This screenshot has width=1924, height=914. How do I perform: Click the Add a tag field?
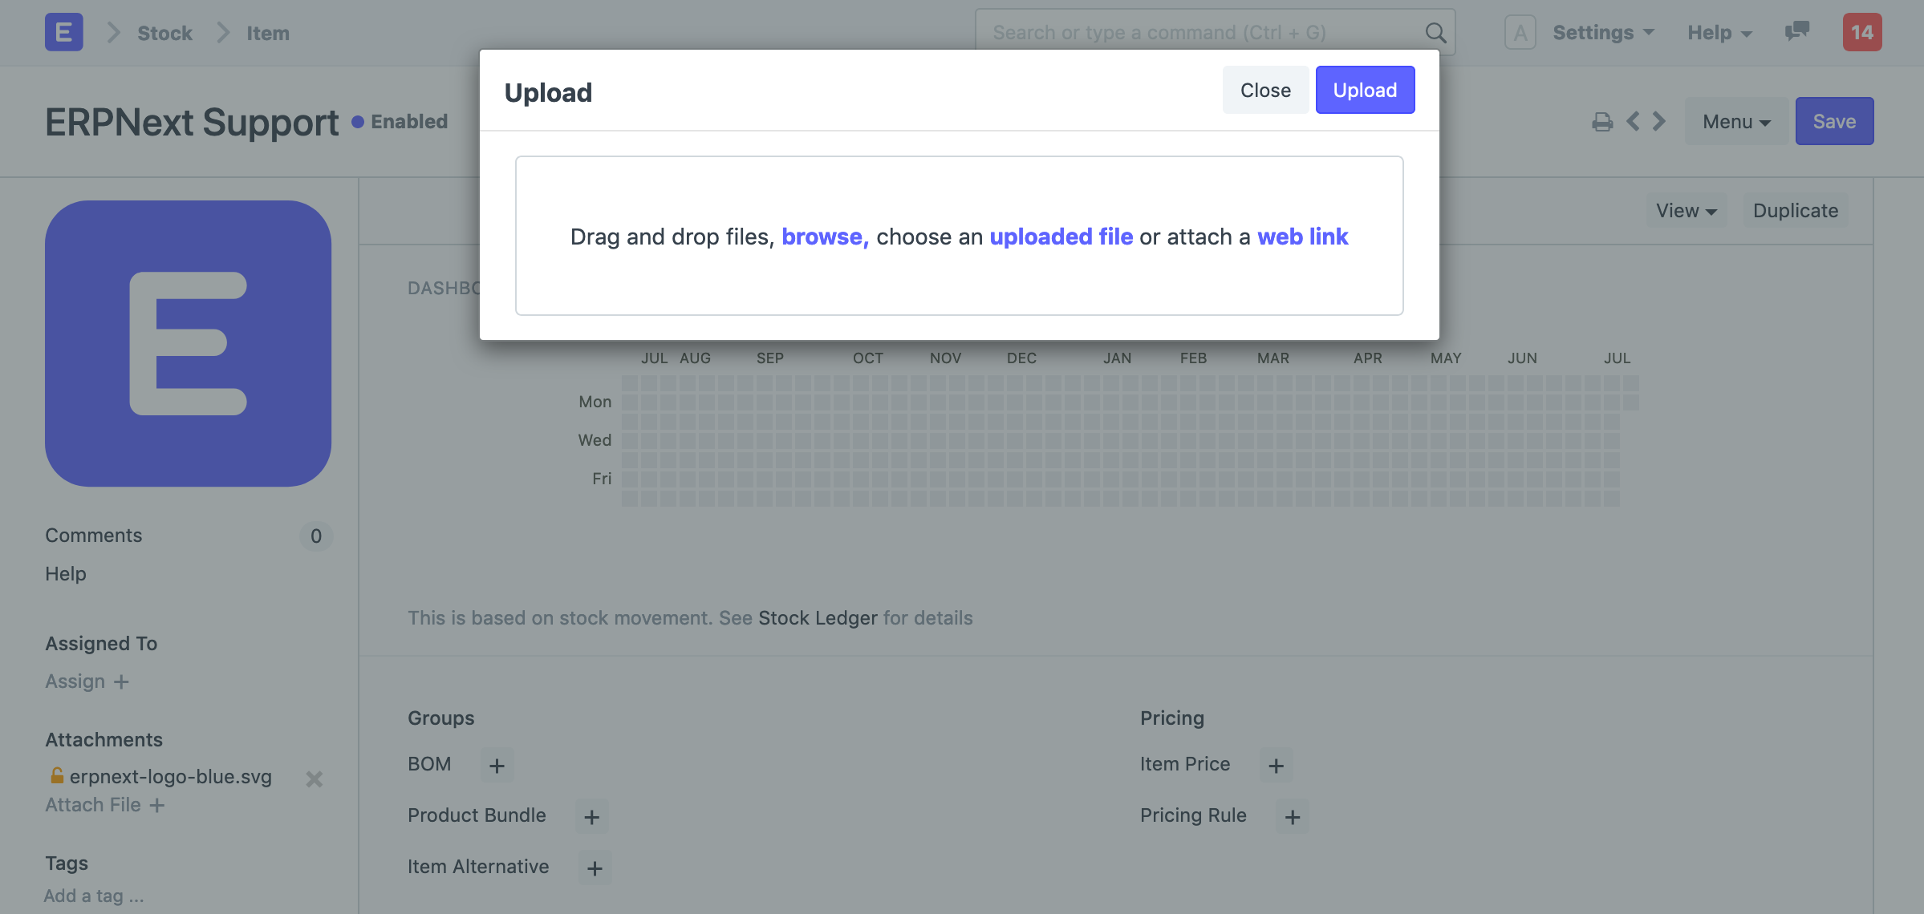[94, 896]
